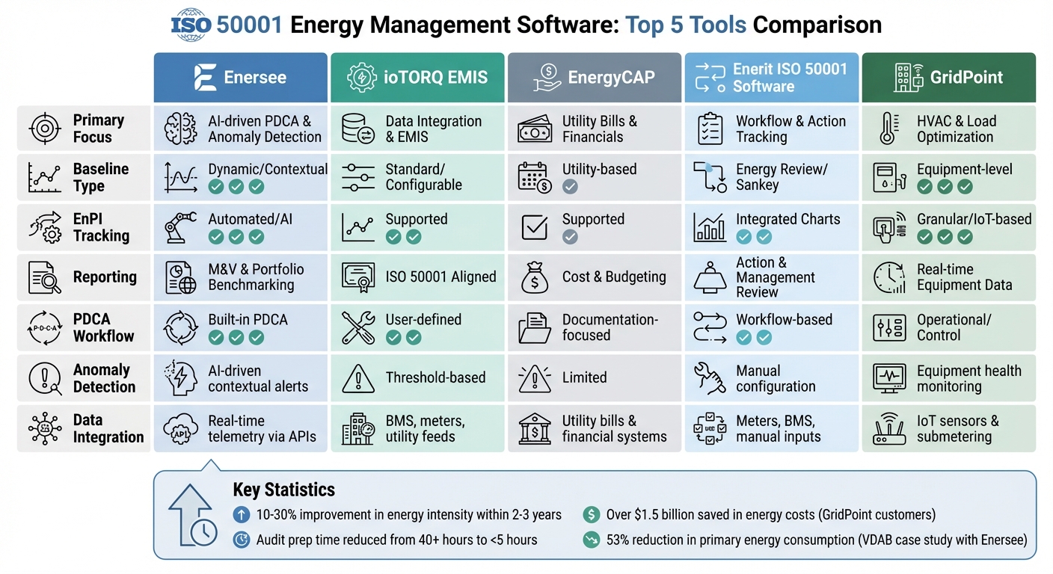Click the GridPoint building icon
The image size is (1053, 574).
[x=907, y=78]
